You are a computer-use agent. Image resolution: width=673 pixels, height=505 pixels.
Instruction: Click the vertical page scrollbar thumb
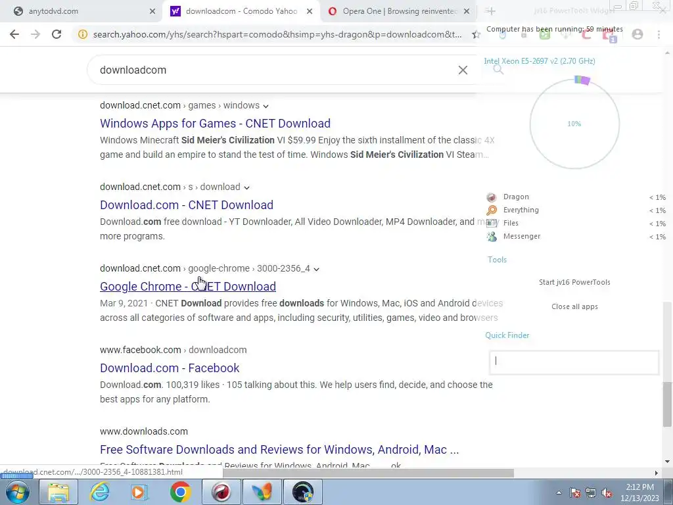pyautogui.click(x=666, y=404)
